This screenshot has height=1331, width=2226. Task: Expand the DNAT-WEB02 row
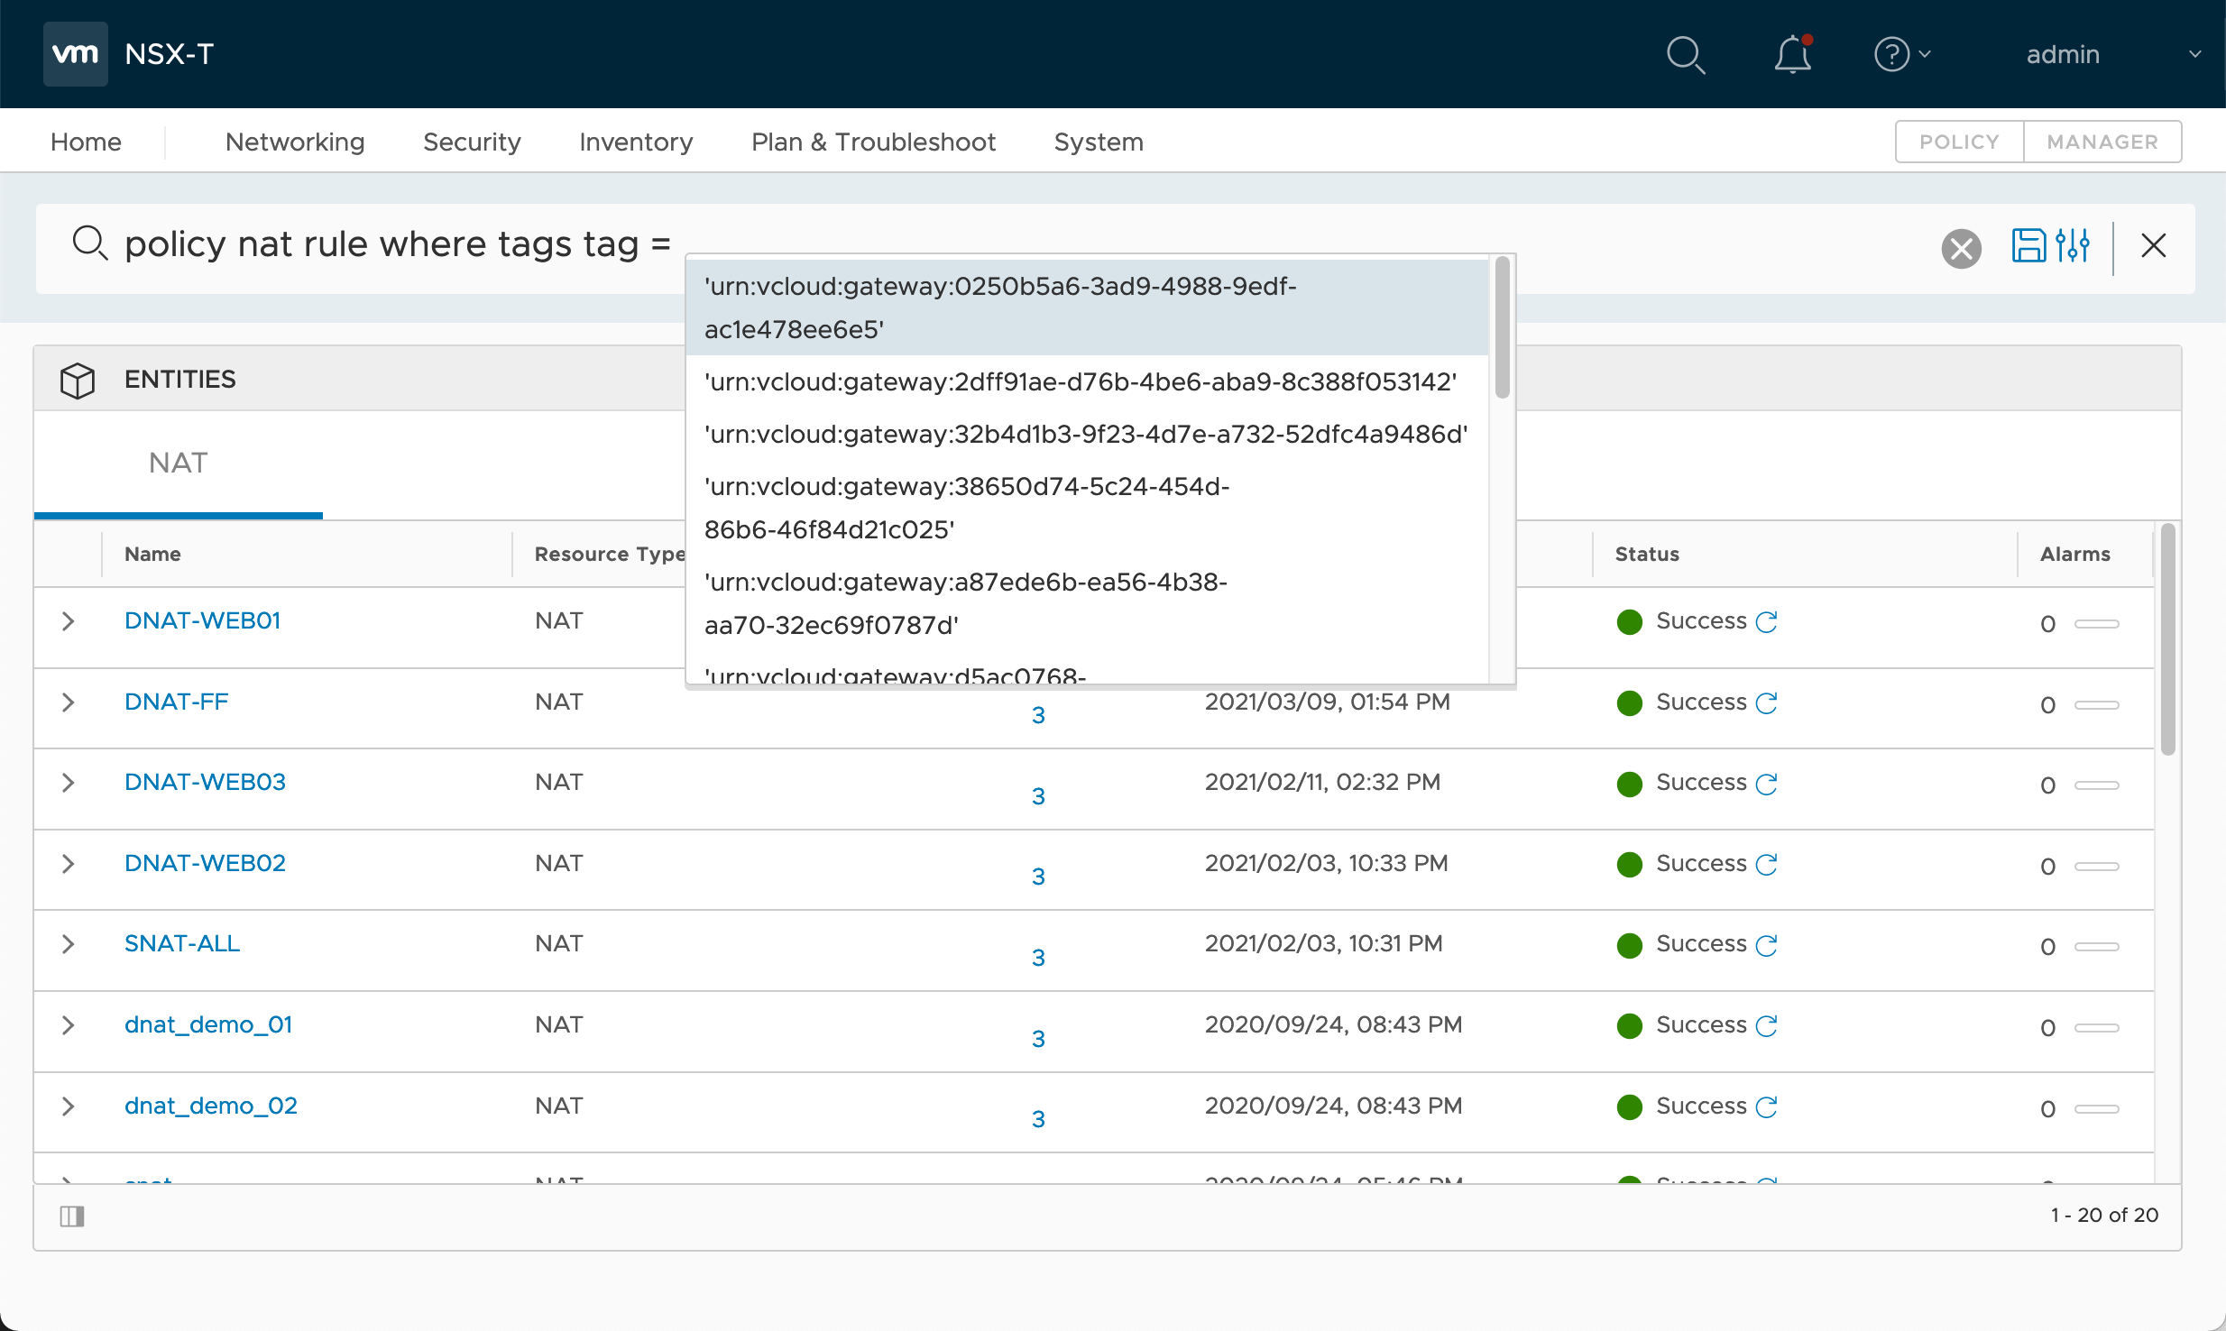tap(68, 864)
